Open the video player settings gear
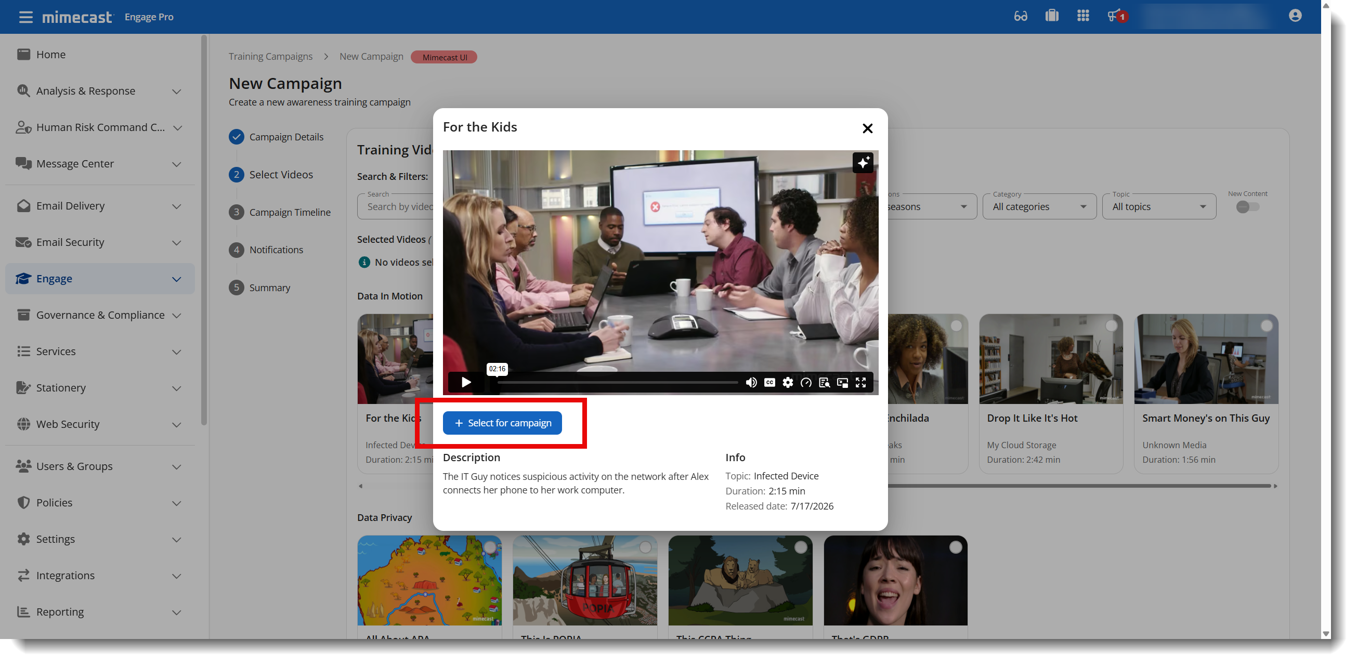Image resolution: width=1357 pixels, height=665 pixels. click(x=787, y=382)
